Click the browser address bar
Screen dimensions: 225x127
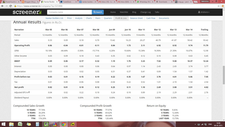[115, 6]
